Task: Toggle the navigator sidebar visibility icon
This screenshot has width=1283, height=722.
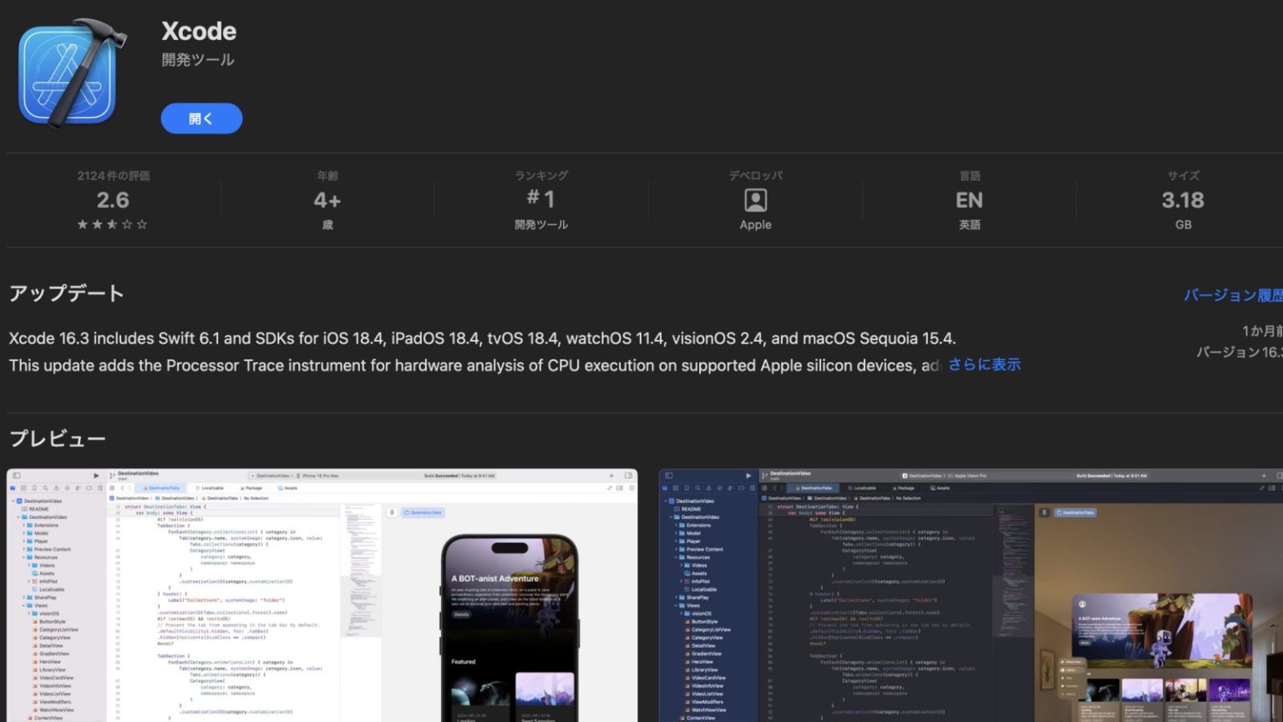Action: click(16, 475)
